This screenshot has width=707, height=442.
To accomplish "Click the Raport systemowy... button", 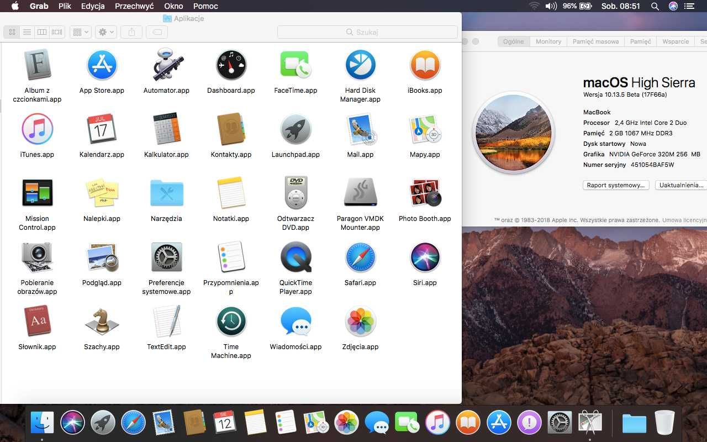I will coord(615,185).
